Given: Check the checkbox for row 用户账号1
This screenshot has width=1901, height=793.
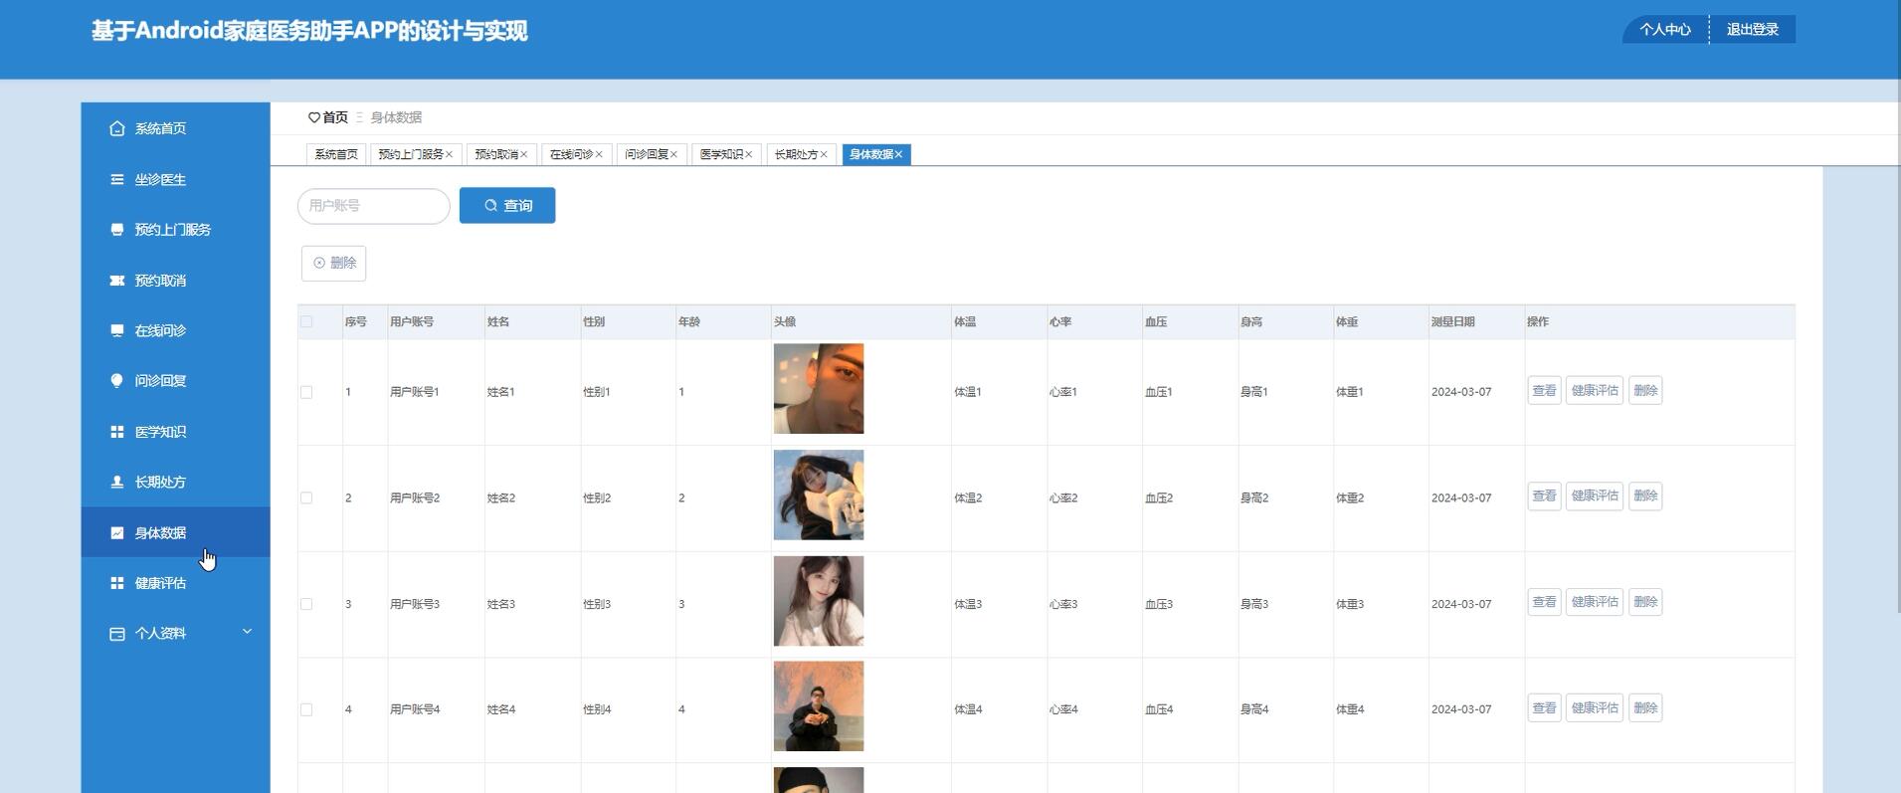Looking at the screenshot, I should [306, 392].
